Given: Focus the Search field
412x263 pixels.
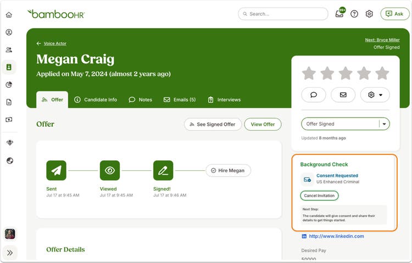Looking at the screenshot, I should (x=283, y=14).
